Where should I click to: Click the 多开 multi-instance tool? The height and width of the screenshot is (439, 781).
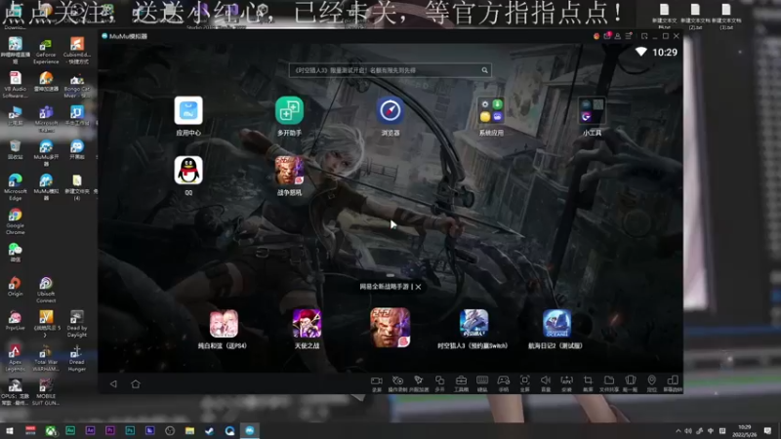coord(440,382)
